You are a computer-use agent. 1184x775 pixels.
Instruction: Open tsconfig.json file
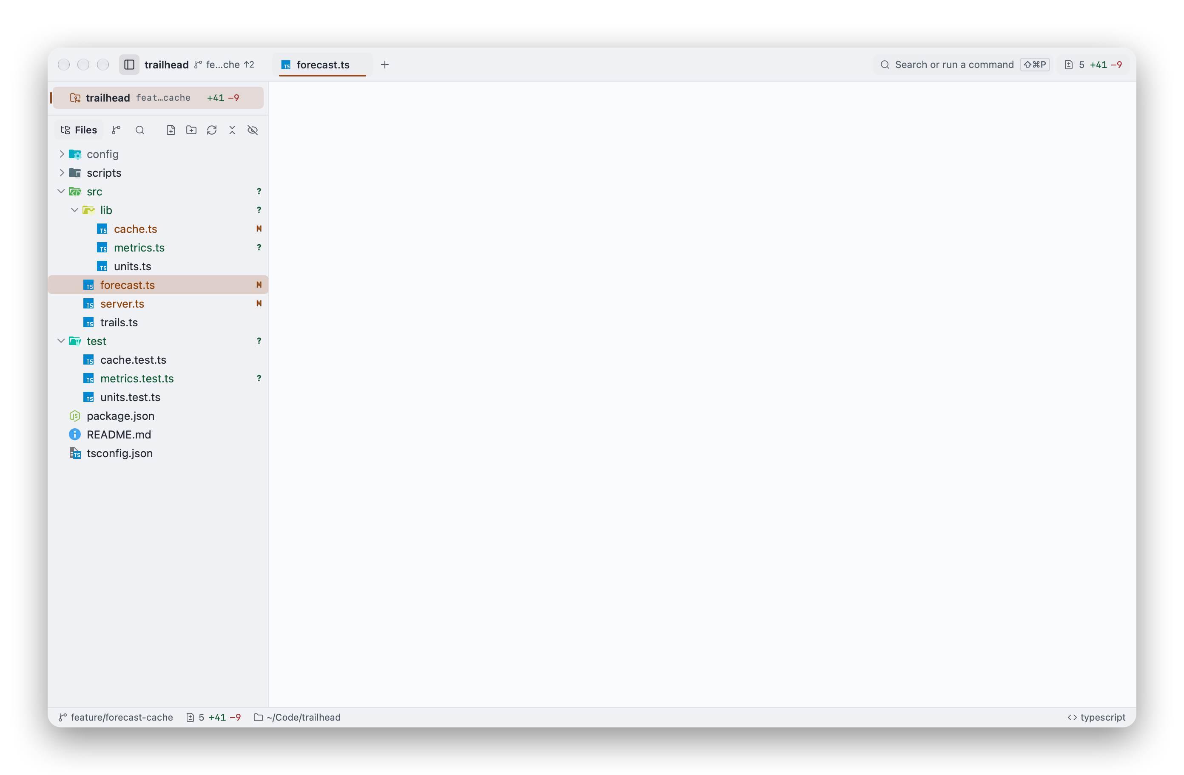click(x=158, y=453)
